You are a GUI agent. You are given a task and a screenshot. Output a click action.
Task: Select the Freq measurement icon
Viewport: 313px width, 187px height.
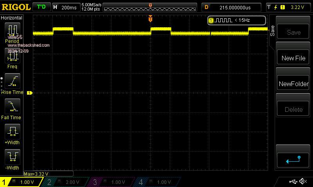[x=12, y=56]
